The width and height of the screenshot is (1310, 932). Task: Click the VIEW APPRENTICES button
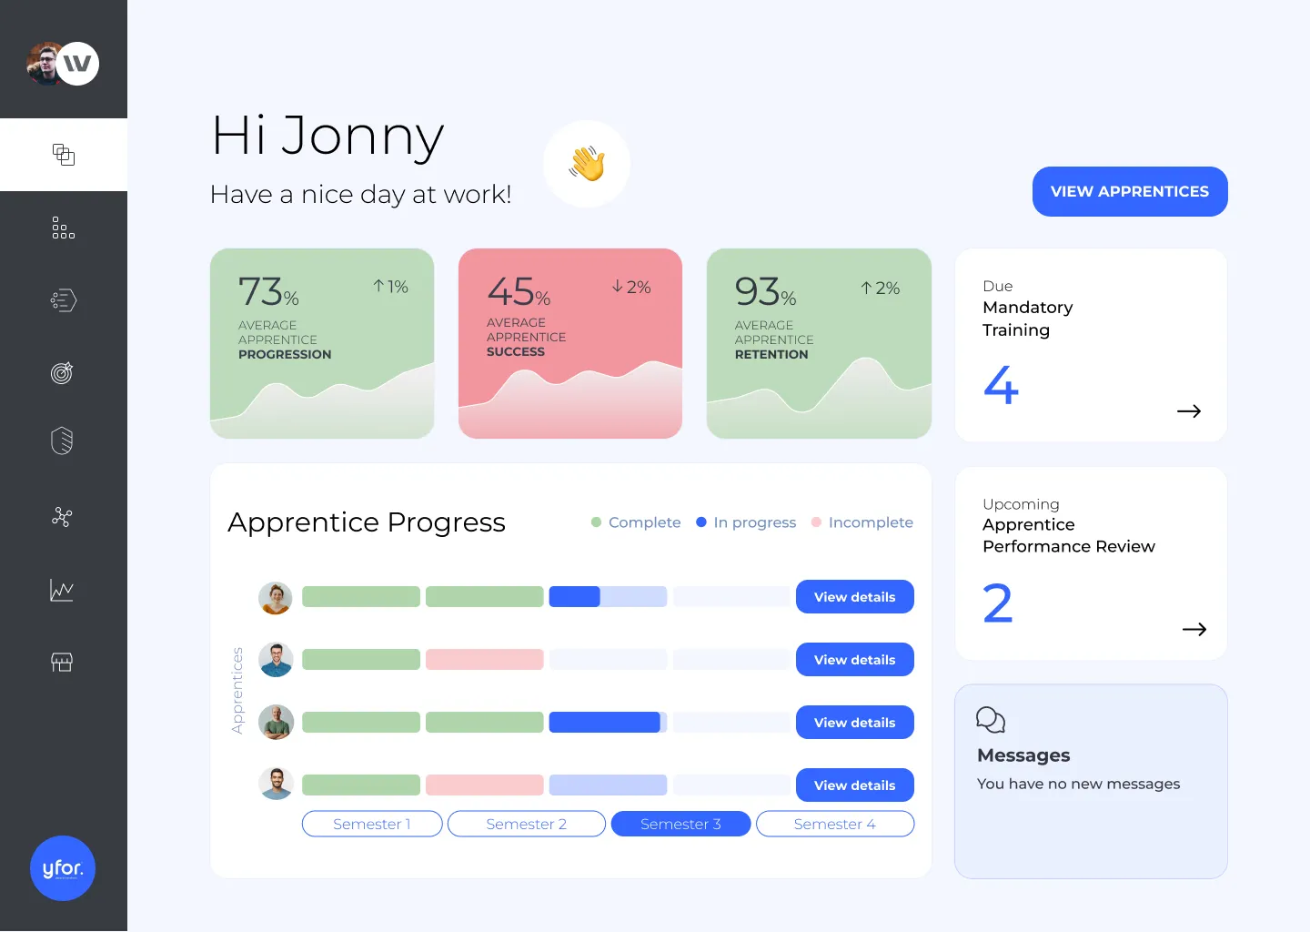1129,191
